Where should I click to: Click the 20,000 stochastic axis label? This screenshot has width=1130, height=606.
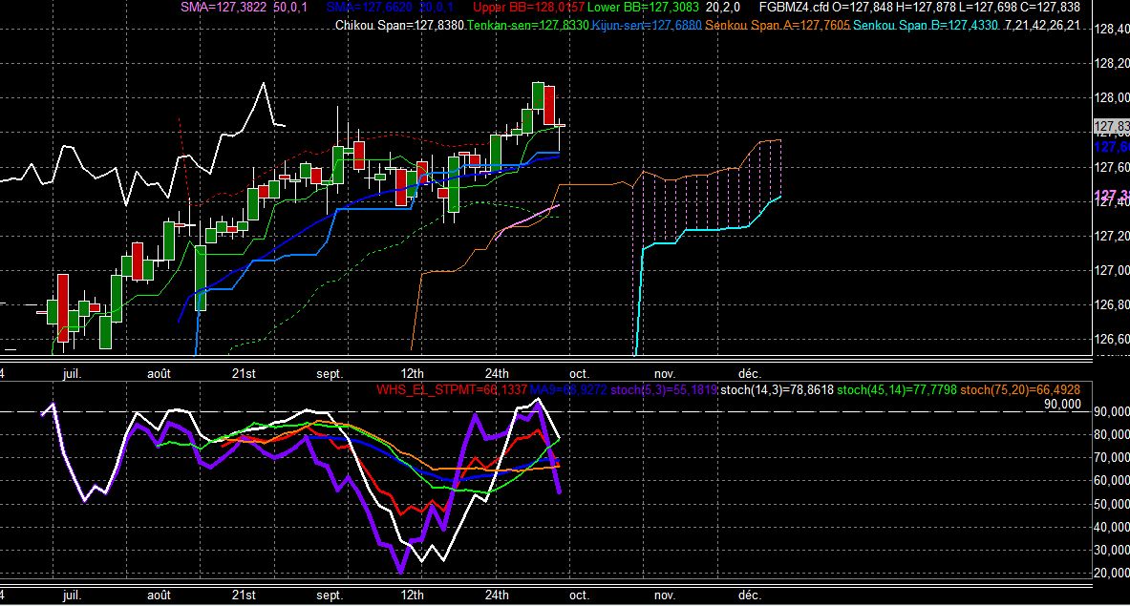[1111, 573]
